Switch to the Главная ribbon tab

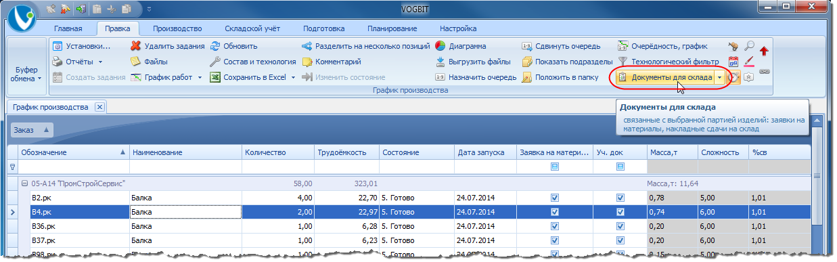[x=68, y=29]
